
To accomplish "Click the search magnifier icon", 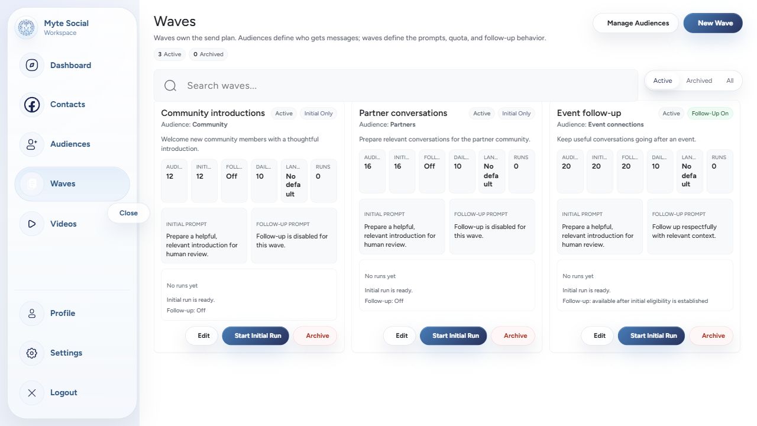I will coord(170,86).
